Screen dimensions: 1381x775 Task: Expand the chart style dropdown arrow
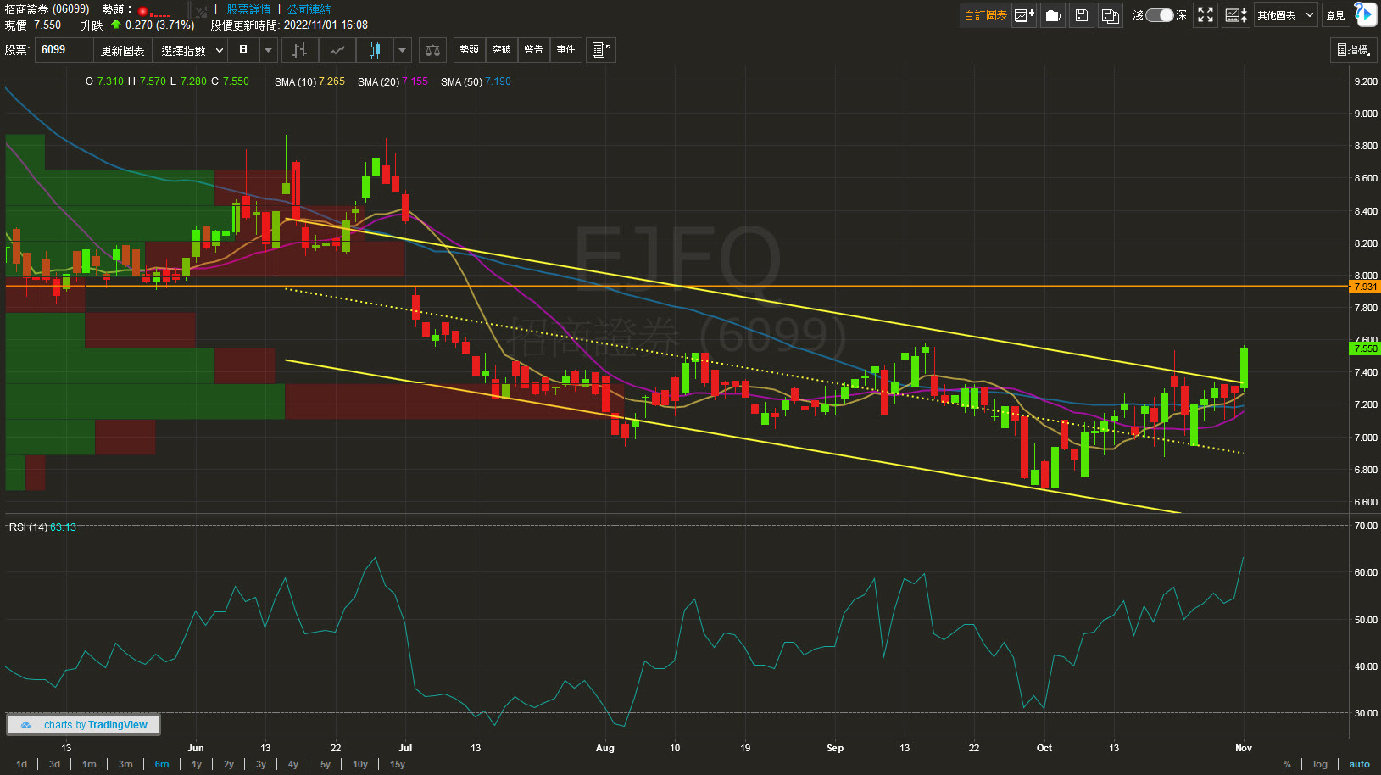[403, 50]
